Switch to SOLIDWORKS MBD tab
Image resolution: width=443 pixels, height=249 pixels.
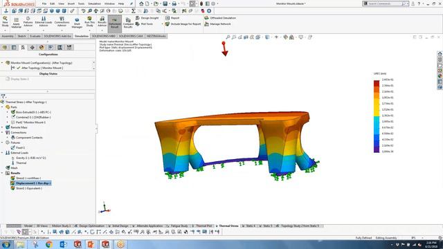pos(104,36)
